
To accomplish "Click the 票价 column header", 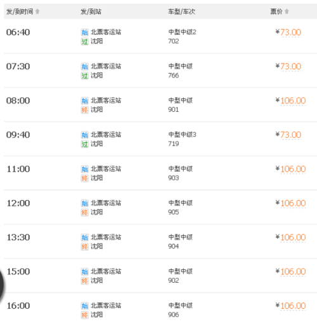I will click(276, 11).
